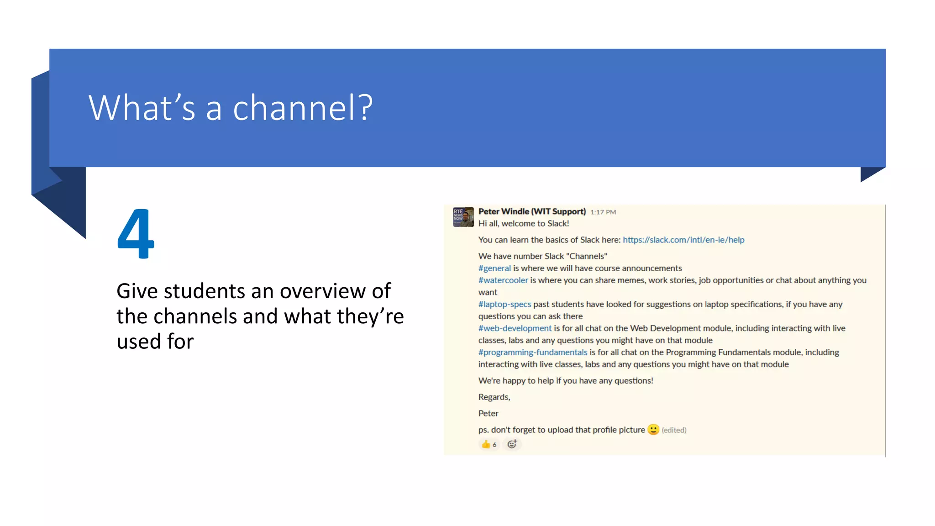Open the slack.com/intl/en-ie/help link

coord(683,240)
